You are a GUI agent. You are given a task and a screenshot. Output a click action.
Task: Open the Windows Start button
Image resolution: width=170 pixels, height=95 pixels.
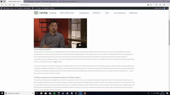tap(2, 93)
